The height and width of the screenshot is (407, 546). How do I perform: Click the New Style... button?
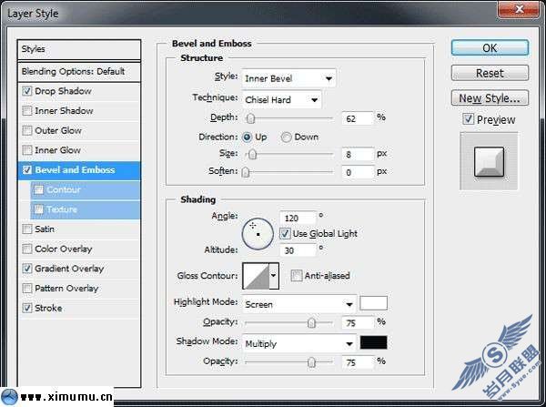point(490,98)
